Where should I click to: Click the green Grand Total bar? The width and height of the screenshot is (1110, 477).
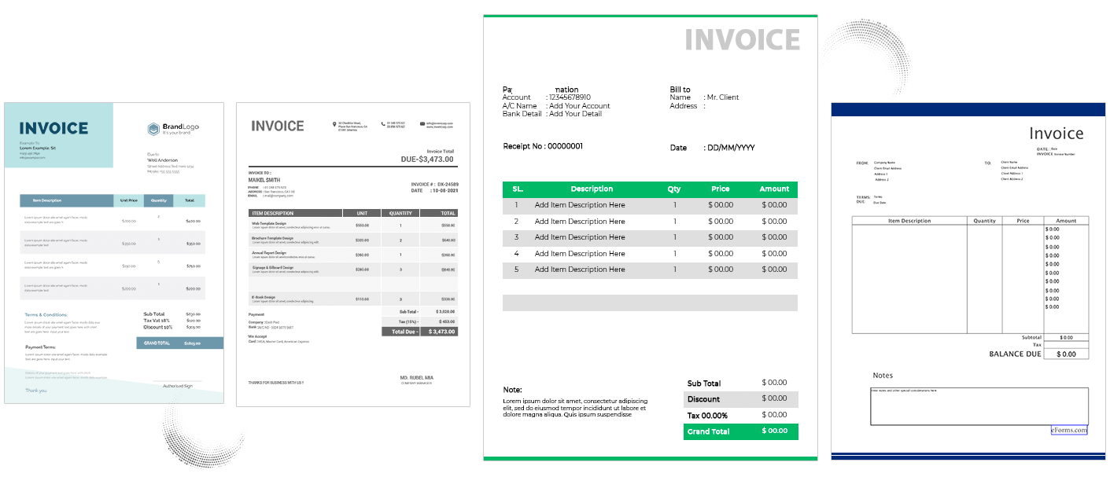(x=740, y=431)
